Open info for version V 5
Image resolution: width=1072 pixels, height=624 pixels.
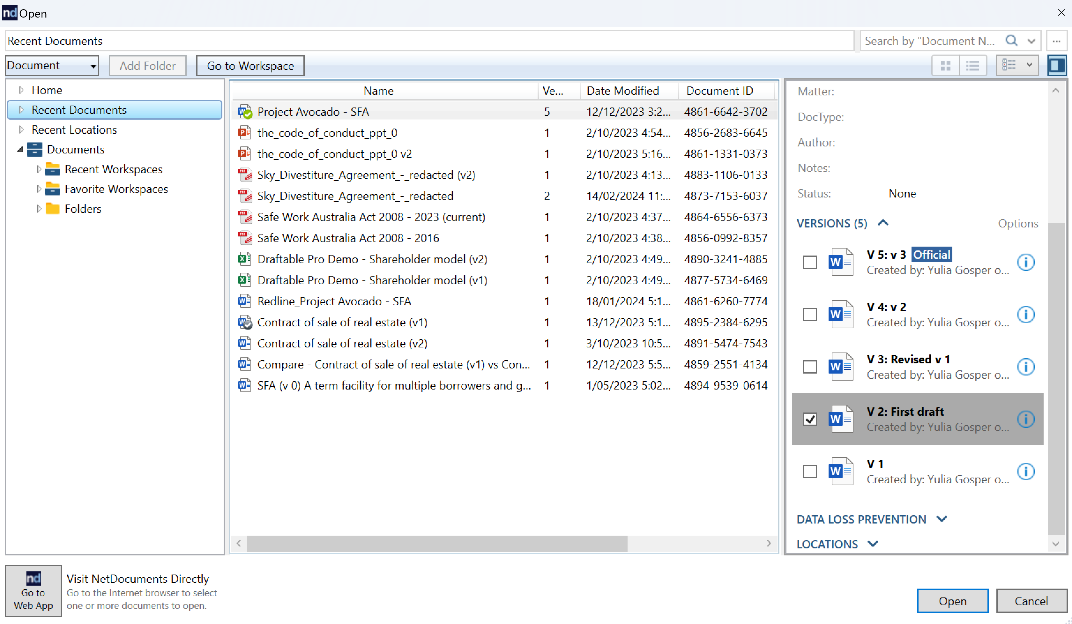point(1026,262)
